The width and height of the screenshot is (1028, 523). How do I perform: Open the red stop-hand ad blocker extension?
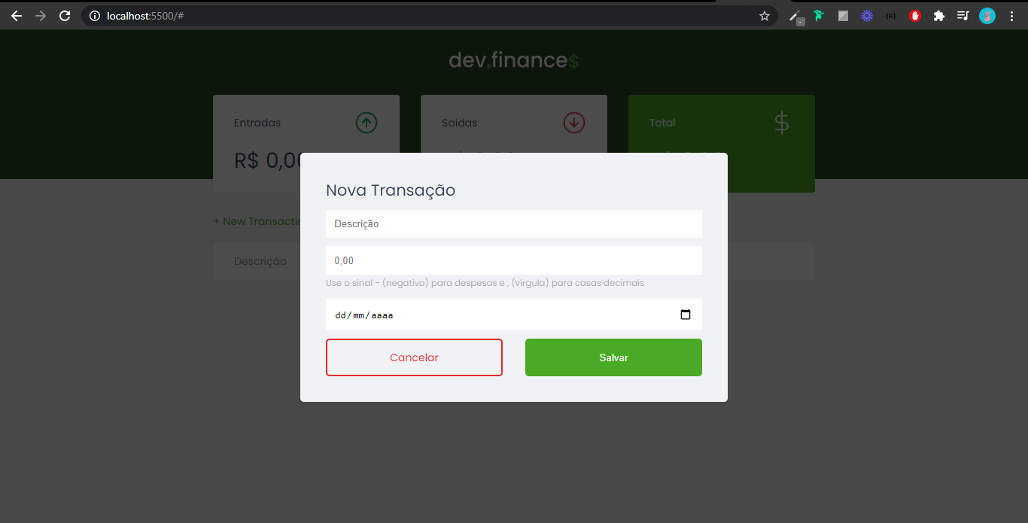click(915, 16)
